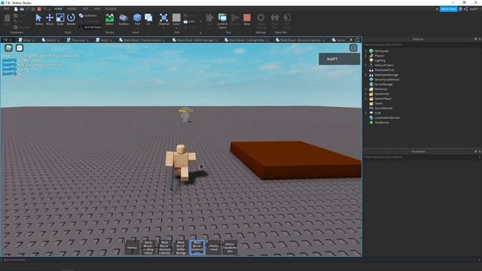
Task: Expand the NetworkClient node
Action: coord(366,65)
